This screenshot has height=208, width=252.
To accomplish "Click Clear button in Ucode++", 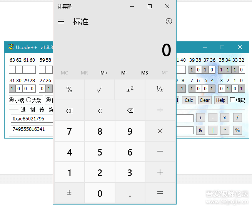I will [205, 100].
